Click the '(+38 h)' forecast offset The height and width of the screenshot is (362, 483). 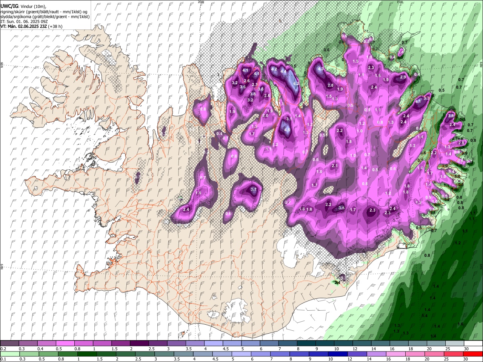point(55,26)
